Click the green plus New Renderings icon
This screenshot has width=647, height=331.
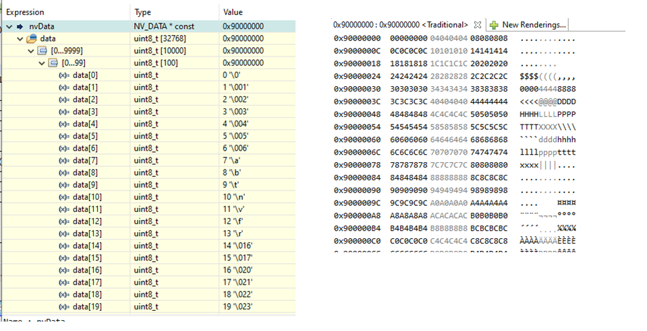click(x=494, y=25)
